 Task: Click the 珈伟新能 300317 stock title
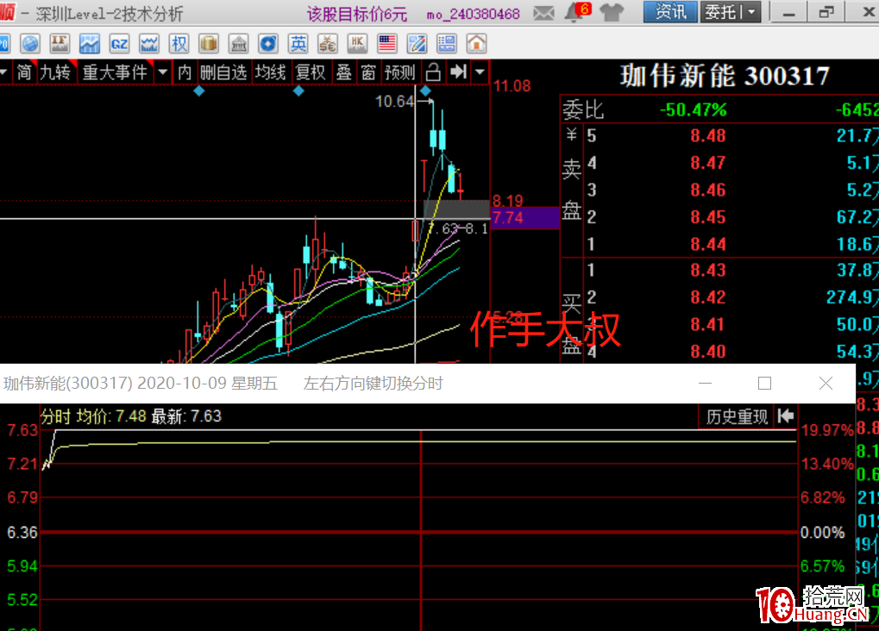[725, 76]
